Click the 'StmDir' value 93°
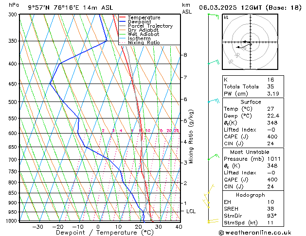Viewport: 306px width, 236px height. point(271,216)
